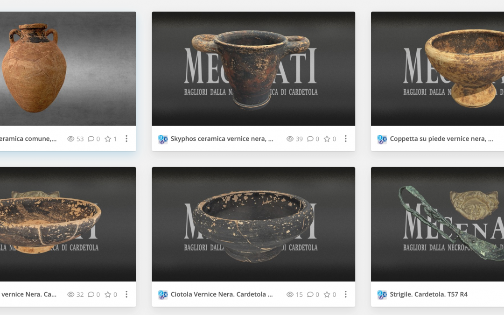This screenshot has height=315, width=504.
Task: Click the star icon on Skyphos card
Action: 327,139
